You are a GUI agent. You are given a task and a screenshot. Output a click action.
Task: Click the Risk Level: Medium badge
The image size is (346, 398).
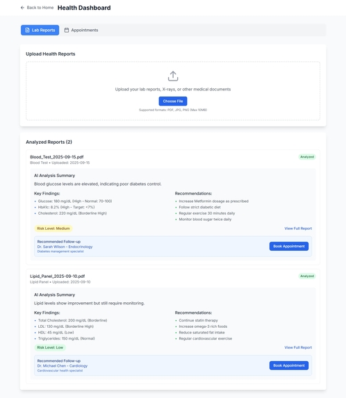tap(53, 229)
